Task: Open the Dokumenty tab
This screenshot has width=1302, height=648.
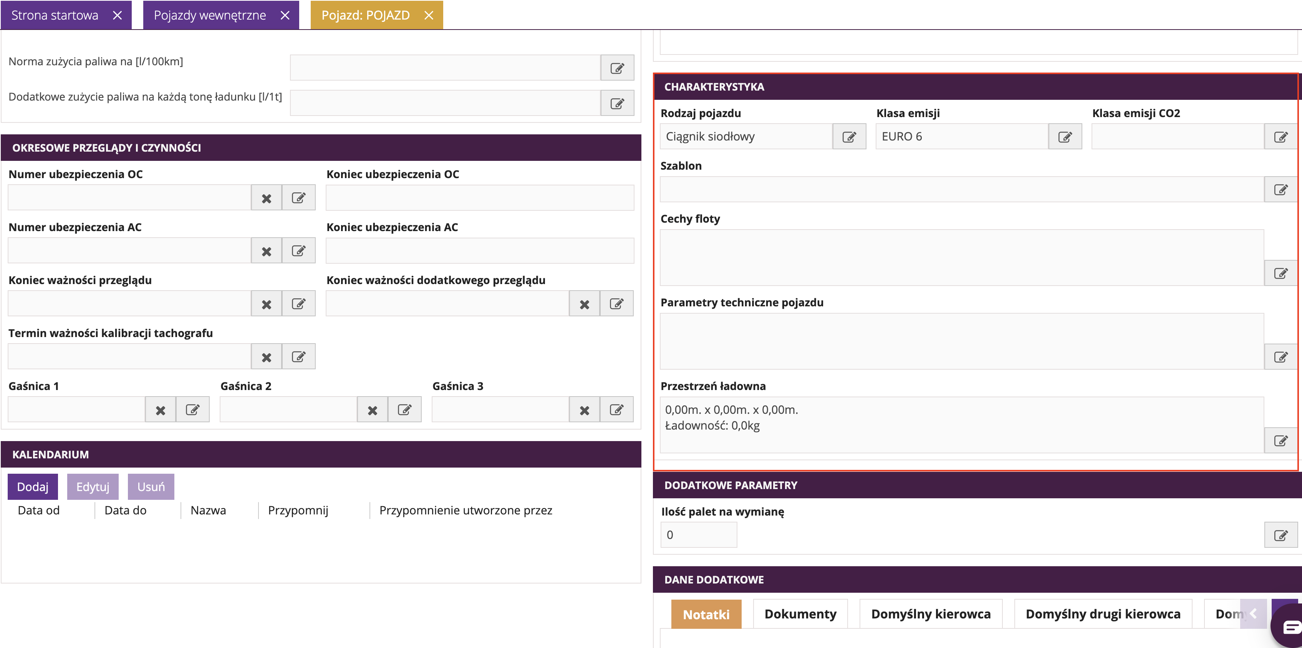Action: click(800, 614)
